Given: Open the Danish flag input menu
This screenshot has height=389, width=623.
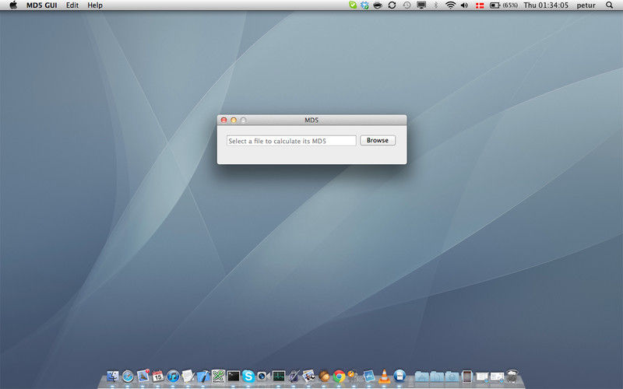Looking at the screenshot, I should (480, 5).
